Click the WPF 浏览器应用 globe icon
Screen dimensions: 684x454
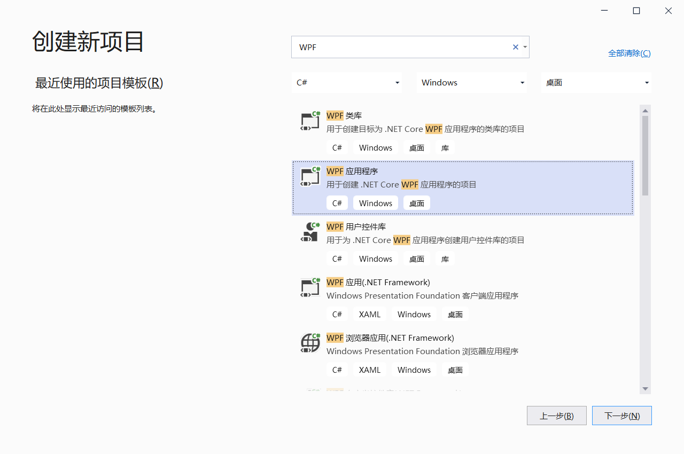pyautogui.click(x=310, y=343)
